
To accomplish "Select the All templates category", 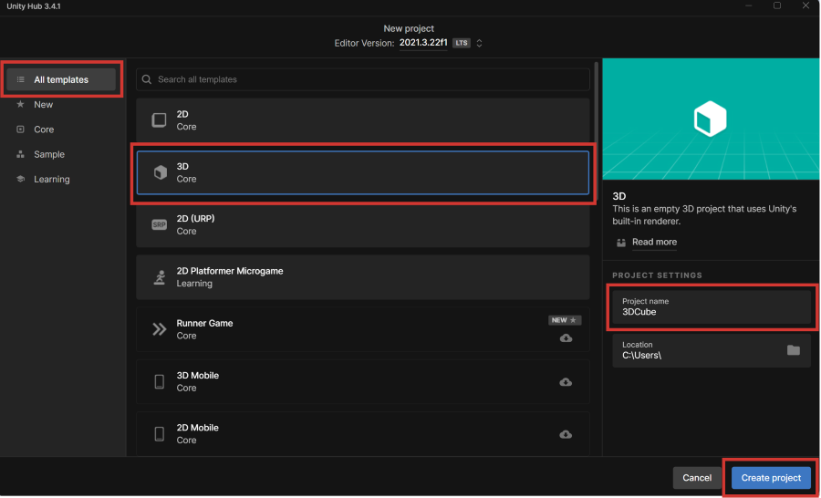I will pos(61,80).
